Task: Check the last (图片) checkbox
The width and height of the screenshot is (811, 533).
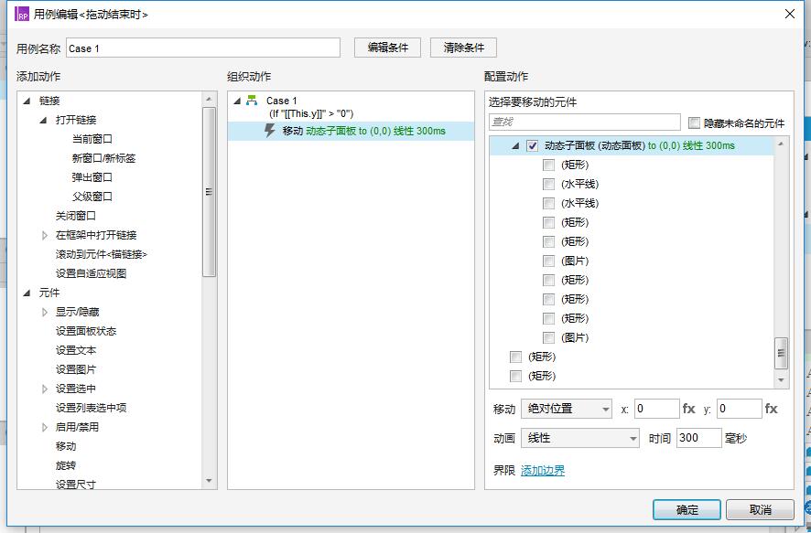Action: tap(549, 337)
